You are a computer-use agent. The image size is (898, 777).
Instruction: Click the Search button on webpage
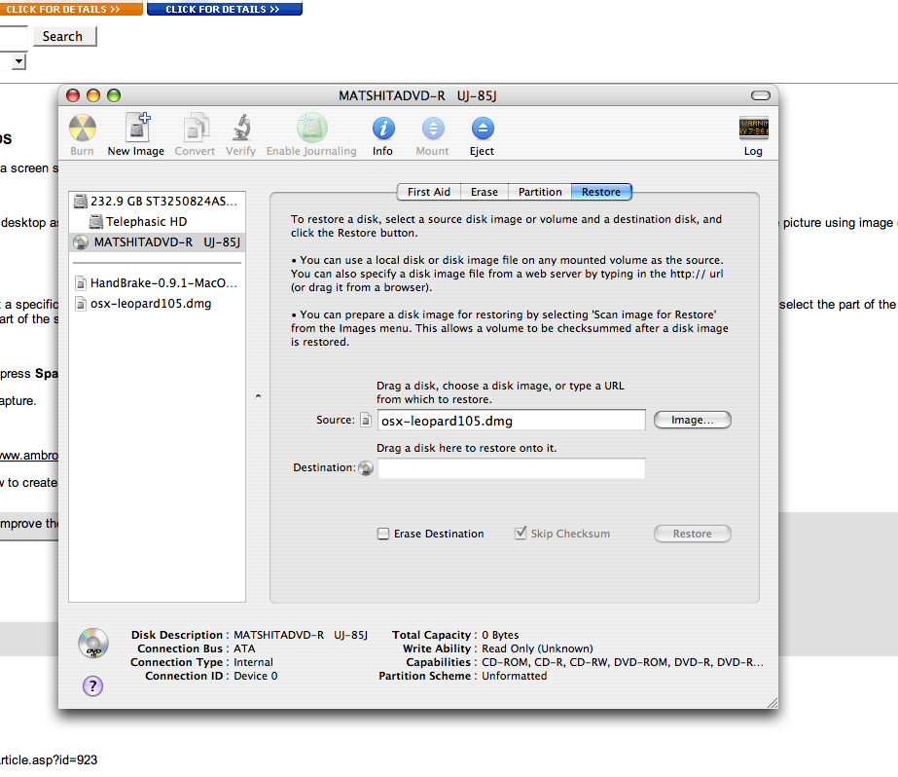pos(64,36)
